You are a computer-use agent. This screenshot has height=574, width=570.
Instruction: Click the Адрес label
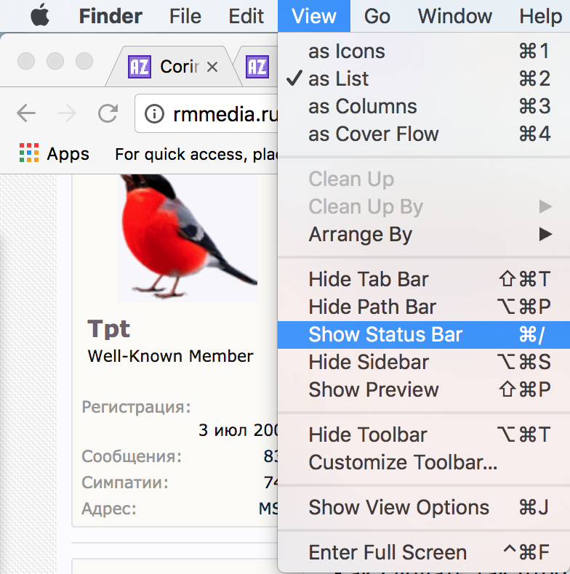coord(109,509)
